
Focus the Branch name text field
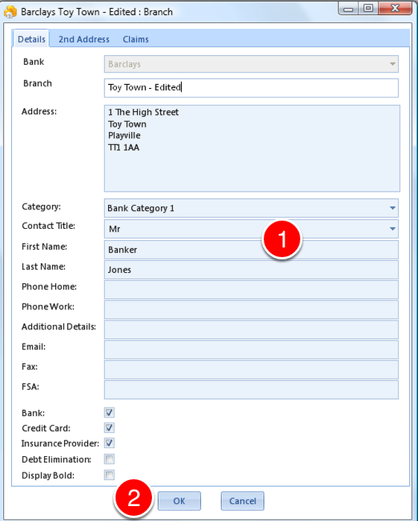(251, 88)
